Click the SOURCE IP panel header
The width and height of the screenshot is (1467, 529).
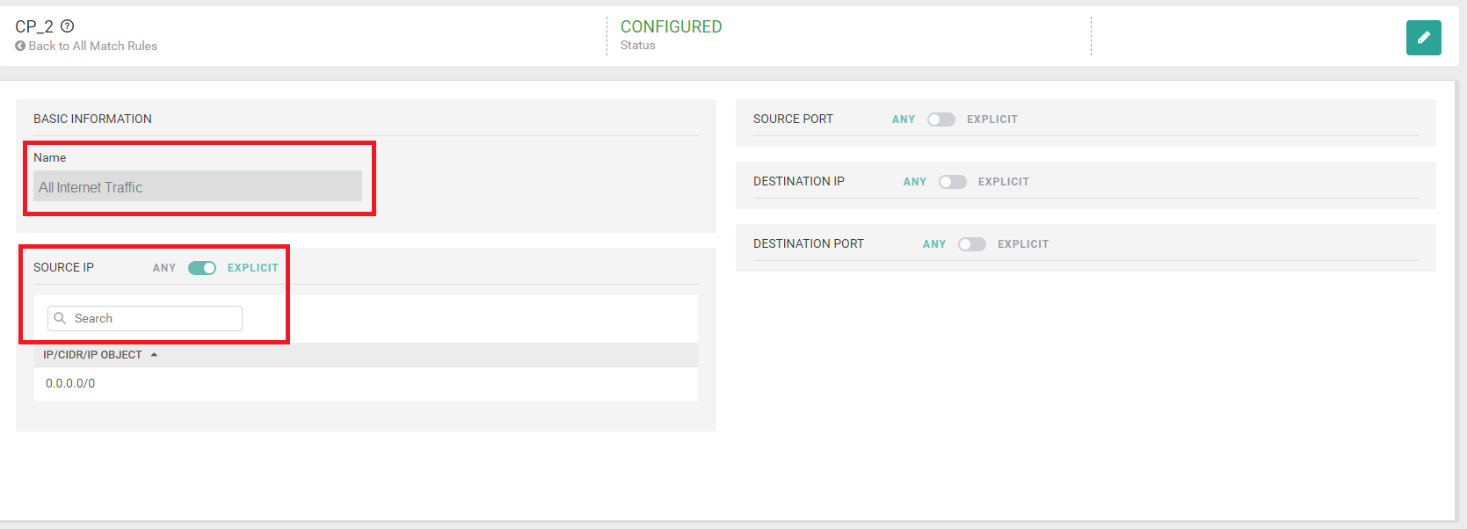[x=63, y=267]
